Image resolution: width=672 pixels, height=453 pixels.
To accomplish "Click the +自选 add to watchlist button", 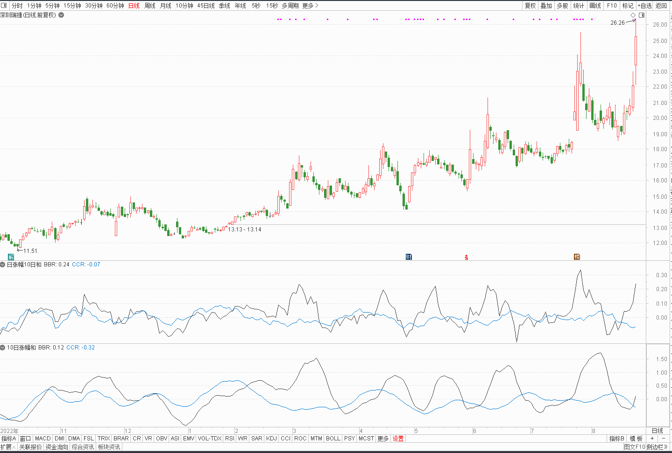I will click(x=644, y=6).
